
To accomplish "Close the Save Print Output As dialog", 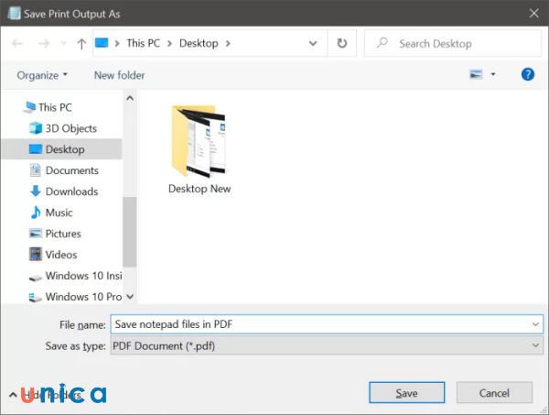I will pyautogui.click(x=533, y=14).
